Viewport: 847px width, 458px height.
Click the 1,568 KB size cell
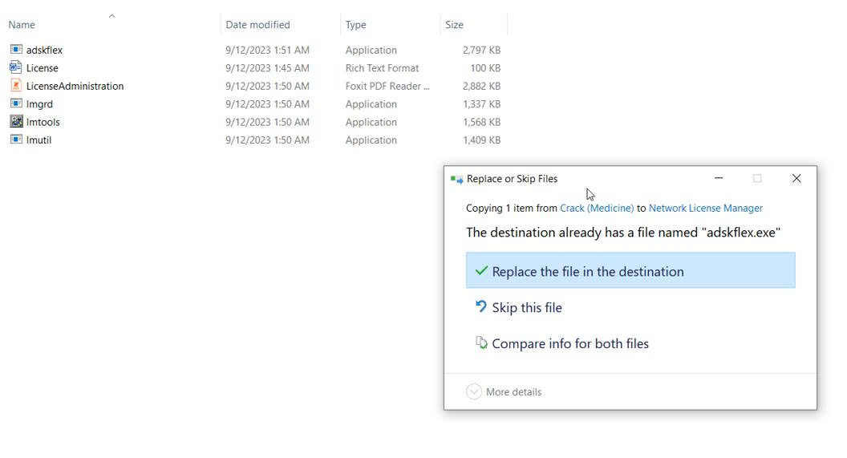point(481,122)
